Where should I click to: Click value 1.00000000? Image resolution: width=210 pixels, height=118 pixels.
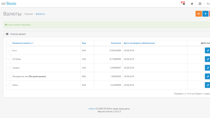[x=115, y=76]
